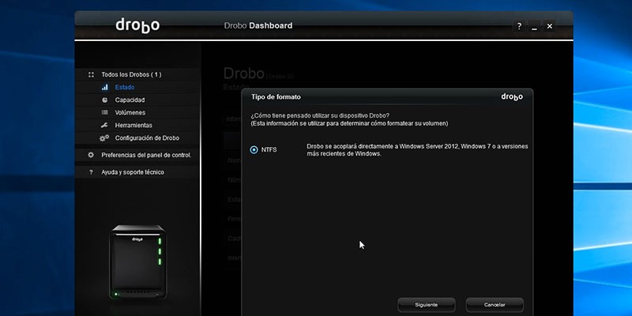Click the Estado bar chart icon
The height and width of the screenshot is (316, 632).
point(105,87)
